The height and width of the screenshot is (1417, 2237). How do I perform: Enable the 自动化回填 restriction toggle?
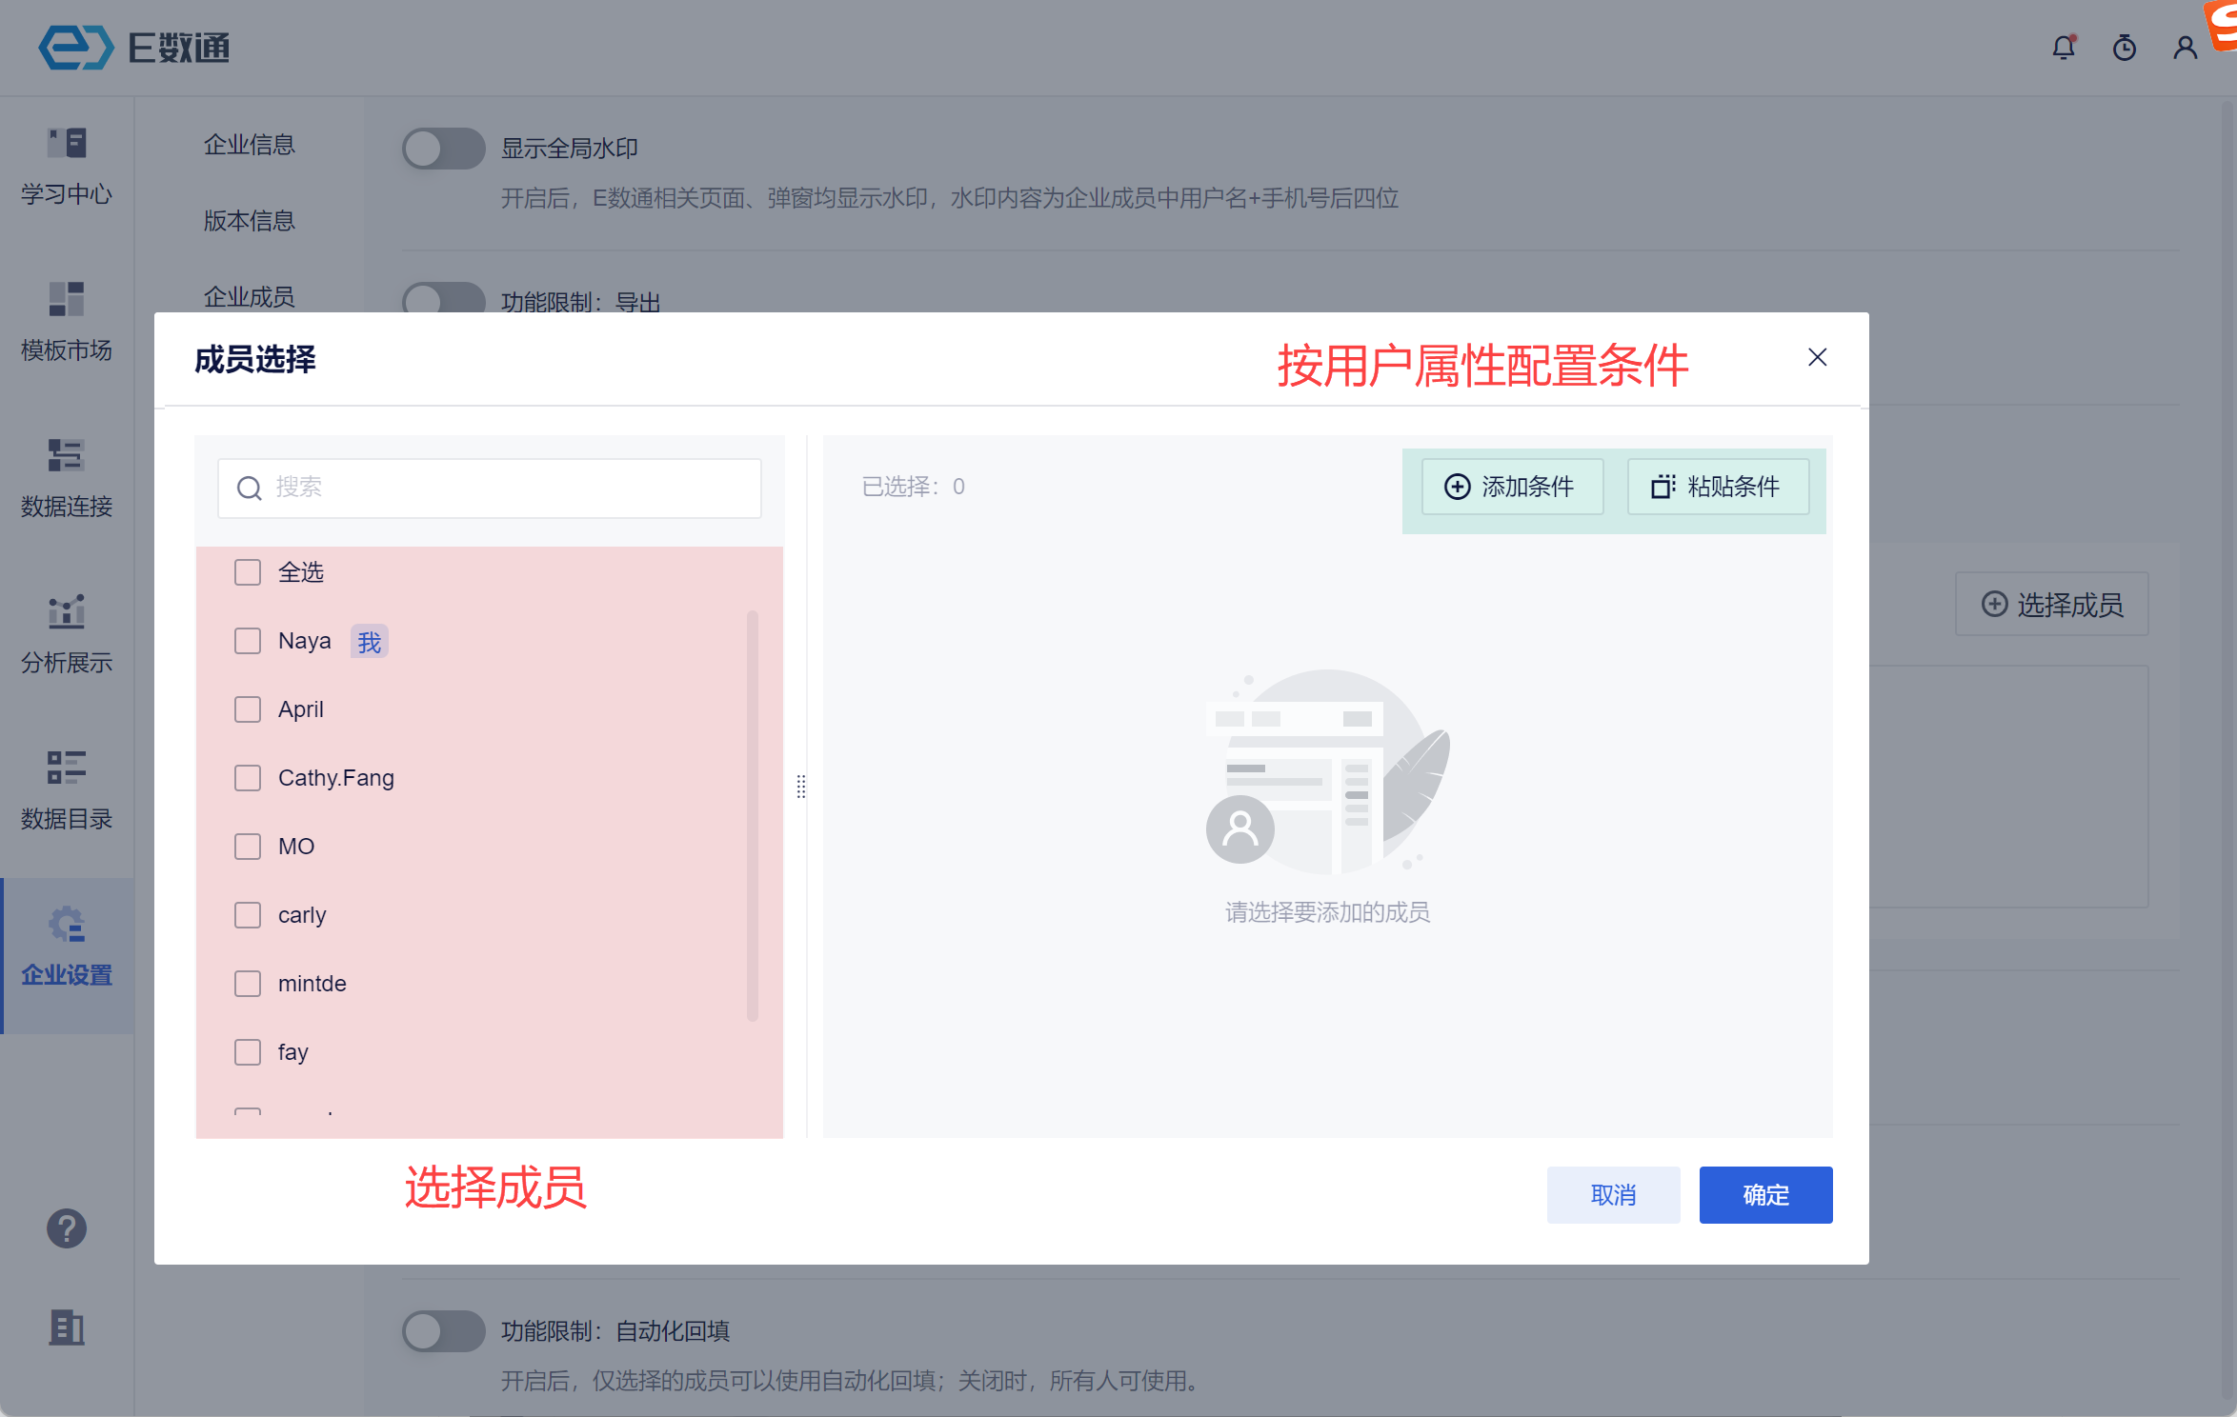[x=443, y=1331]
